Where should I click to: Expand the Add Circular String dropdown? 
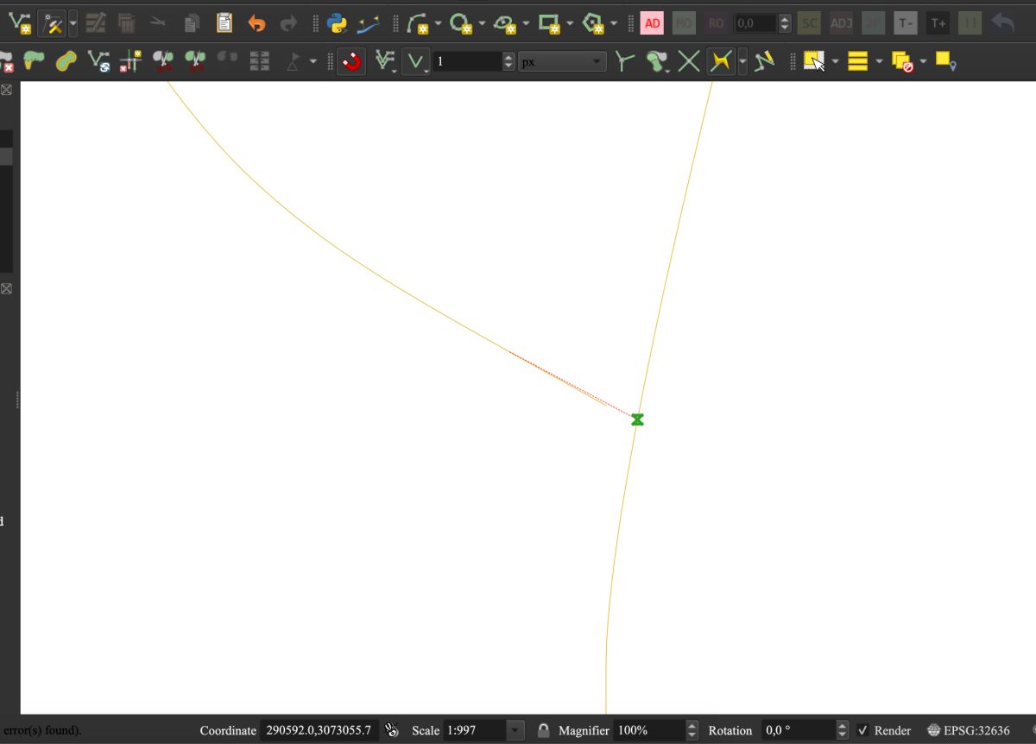click(439, 23)
